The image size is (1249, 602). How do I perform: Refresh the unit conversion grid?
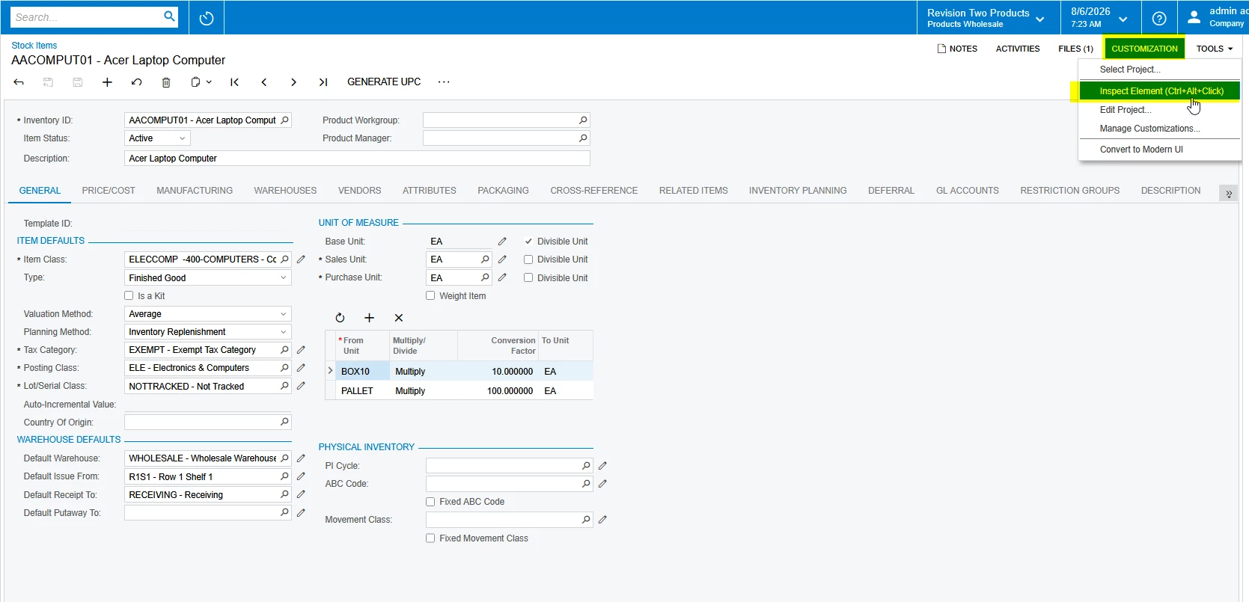pos(340,318)
